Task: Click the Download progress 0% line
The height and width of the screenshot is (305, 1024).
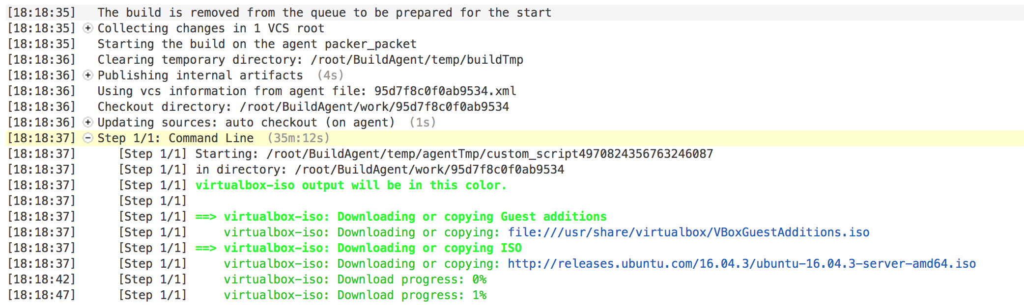Action: (355, 280)
